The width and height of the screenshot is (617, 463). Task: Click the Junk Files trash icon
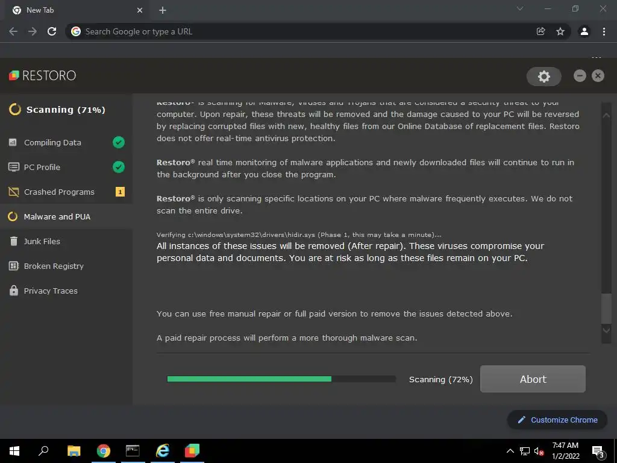(13, 241)
